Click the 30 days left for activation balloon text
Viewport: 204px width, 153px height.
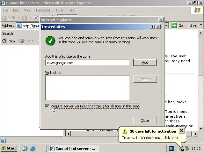(x=153, y=131)
